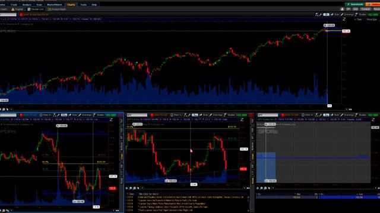
Task: Click the blue Ask row in Level II
Action: 349,197
